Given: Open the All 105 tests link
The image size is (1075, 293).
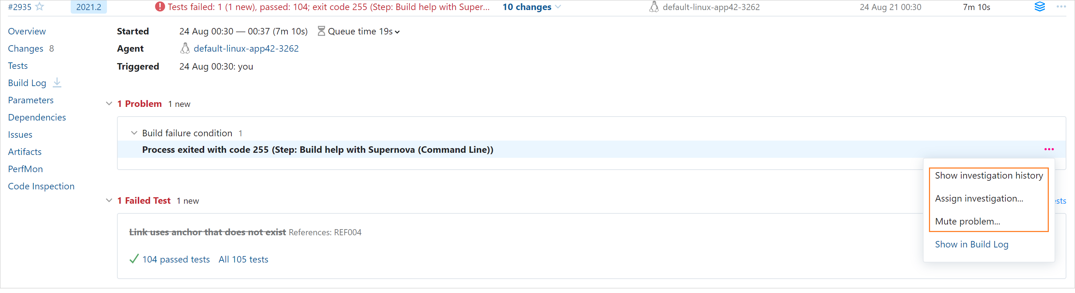Looking at the screenshot, I should point(243,259).
